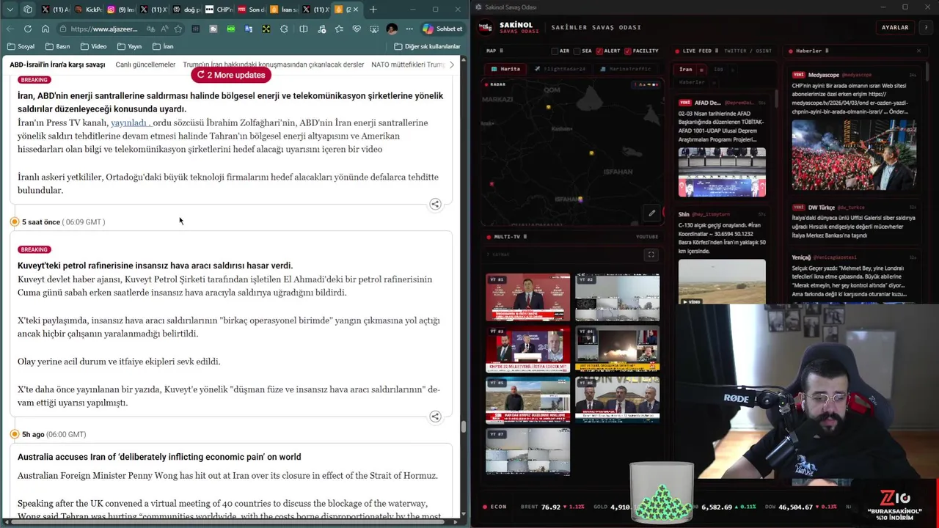Close the active Al Jazeera tab
Screen dimensions: 939x528
point(356,10)
